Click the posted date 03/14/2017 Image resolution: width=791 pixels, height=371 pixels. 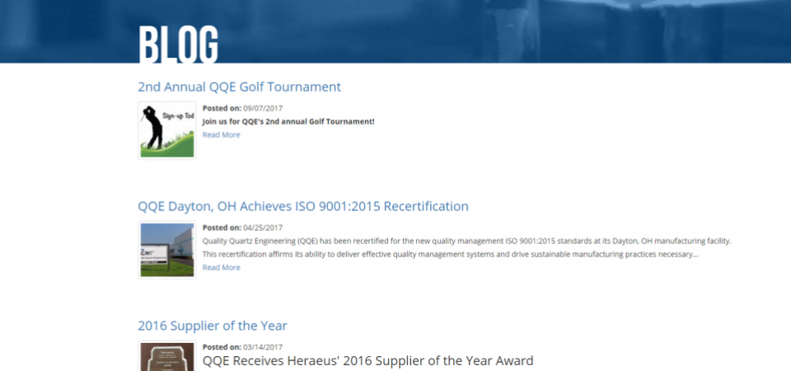click(263, 347)
